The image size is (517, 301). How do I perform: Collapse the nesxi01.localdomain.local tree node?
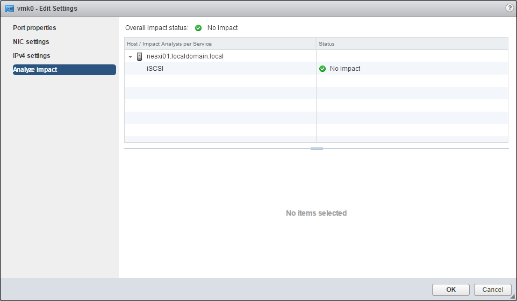[x=131, y=56]
